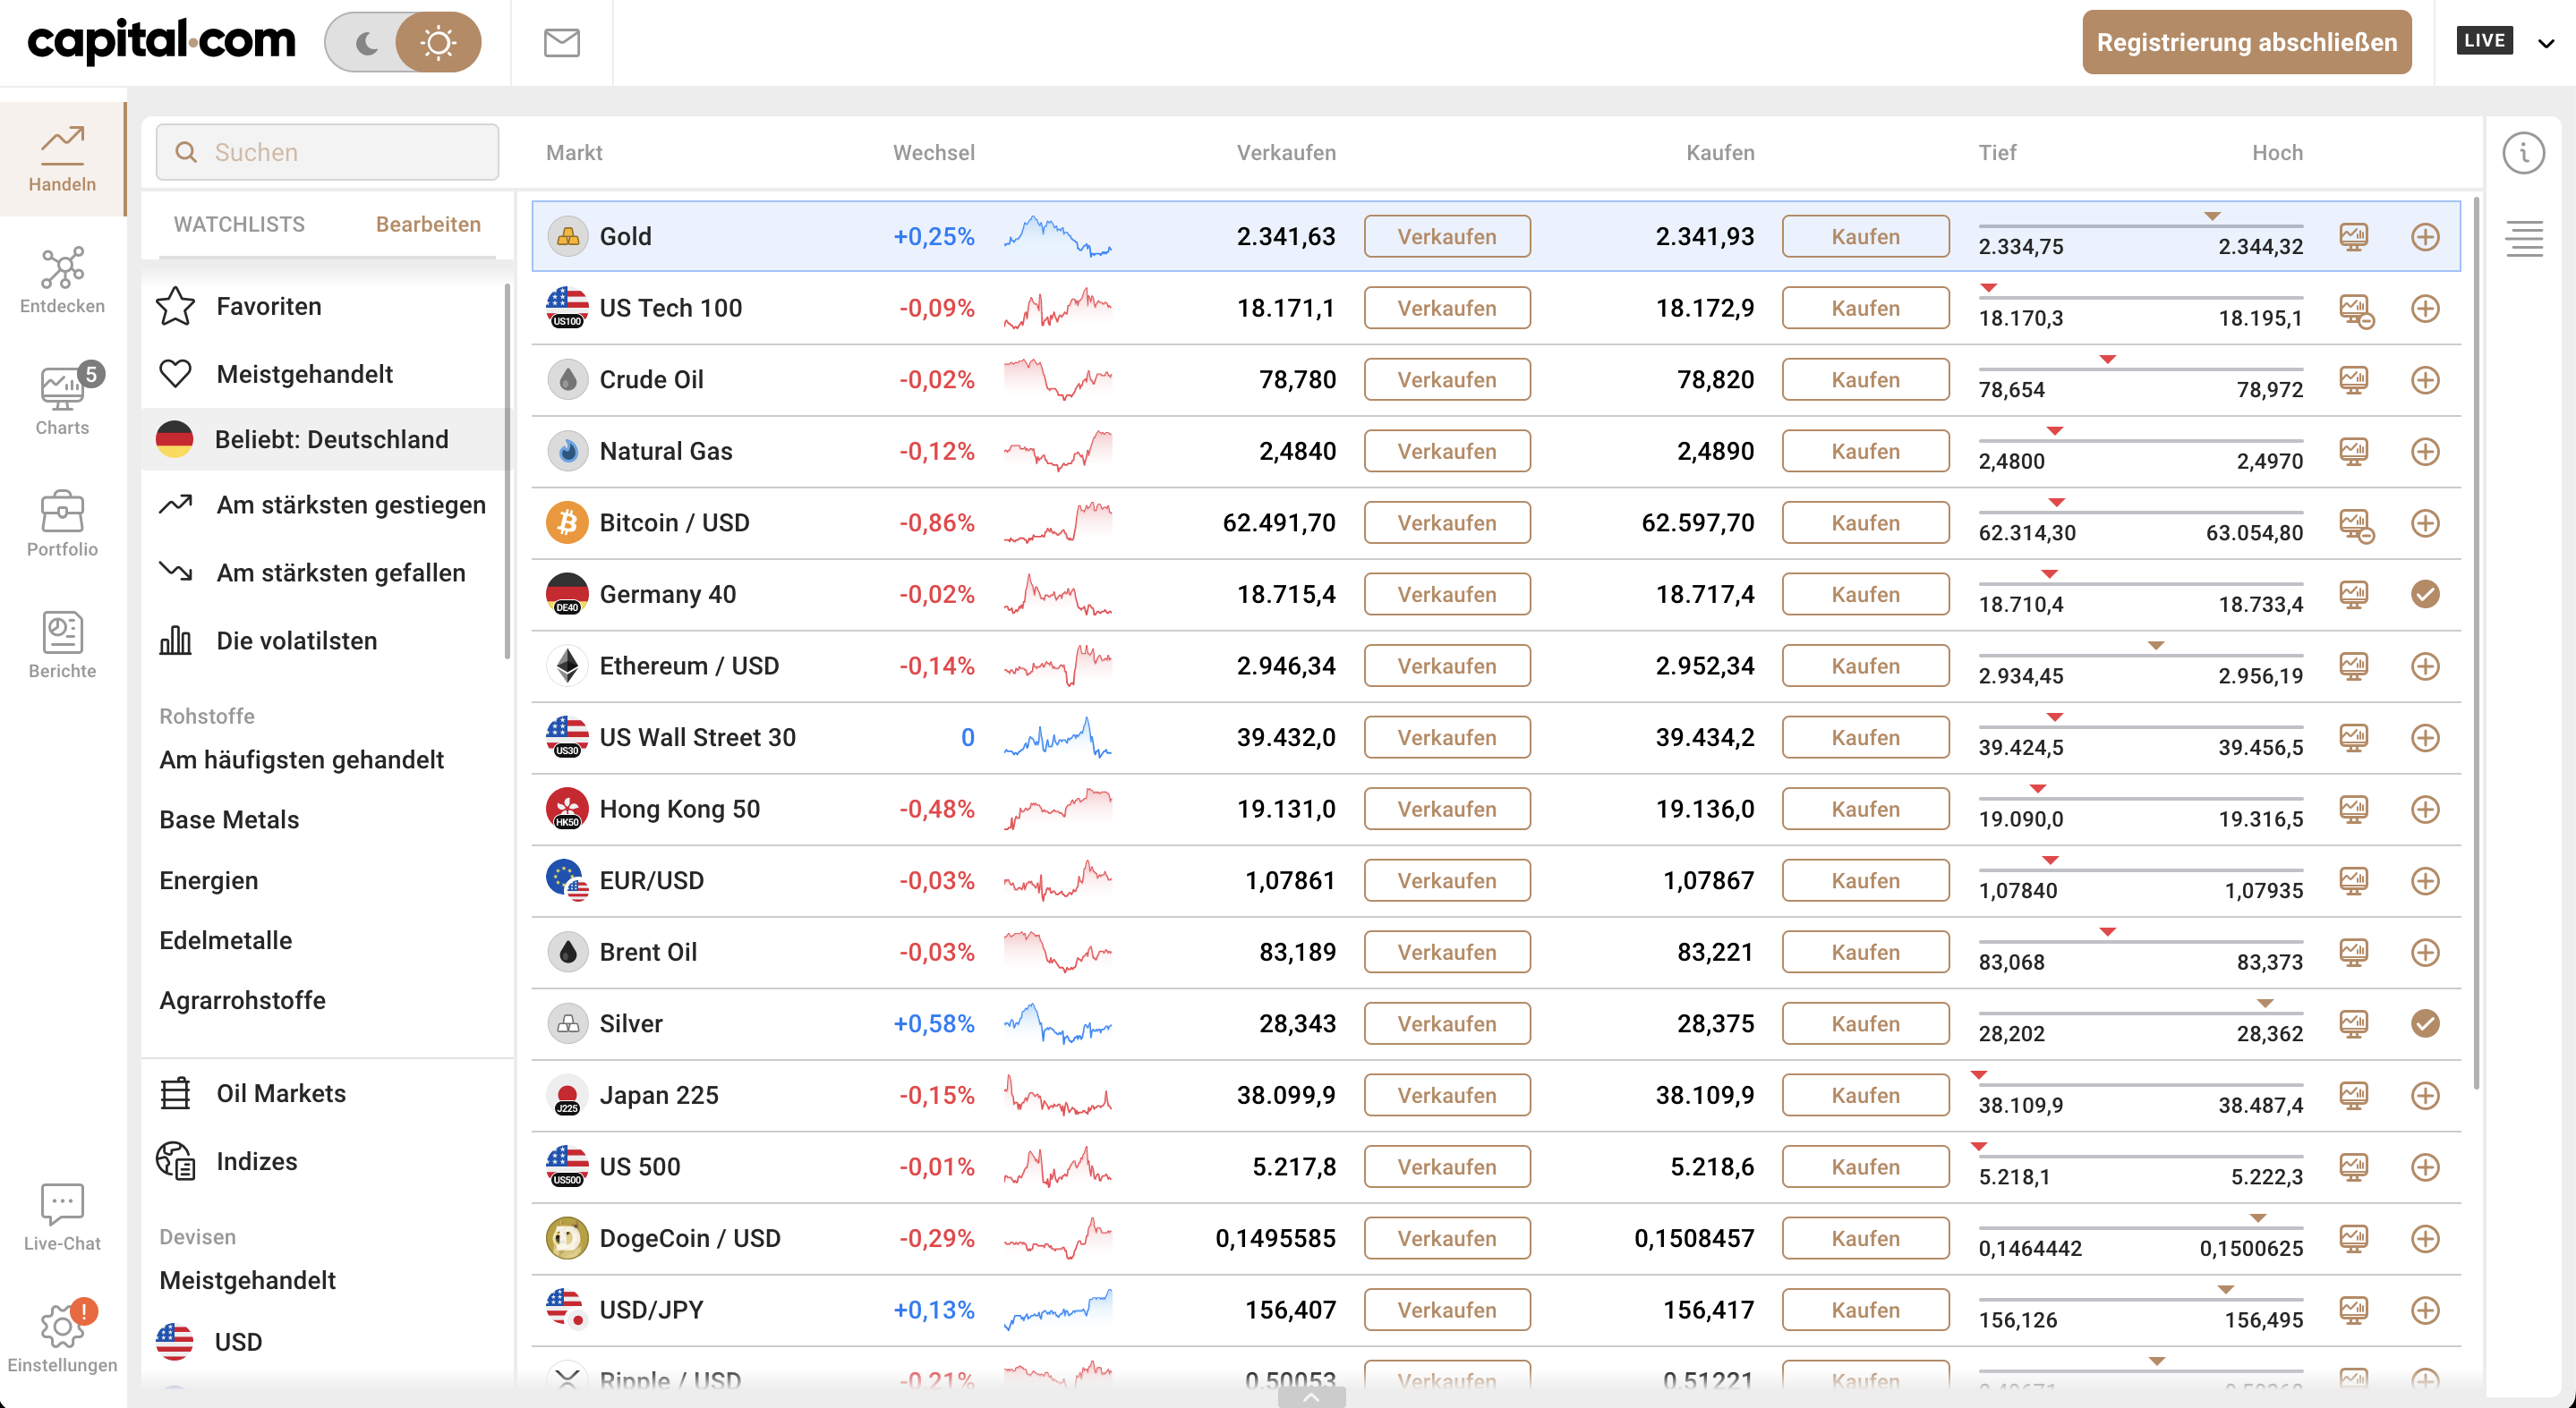
Task: Uncheck the Silver watchlist checkmark
Action: [x=2425, y=1023]
